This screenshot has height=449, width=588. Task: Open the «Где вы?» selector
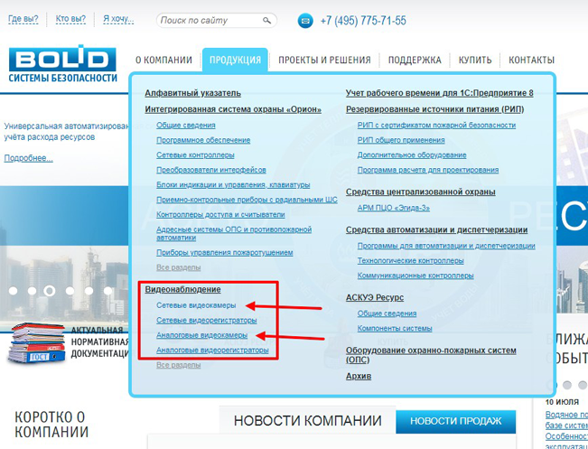[x=22, y=19]
